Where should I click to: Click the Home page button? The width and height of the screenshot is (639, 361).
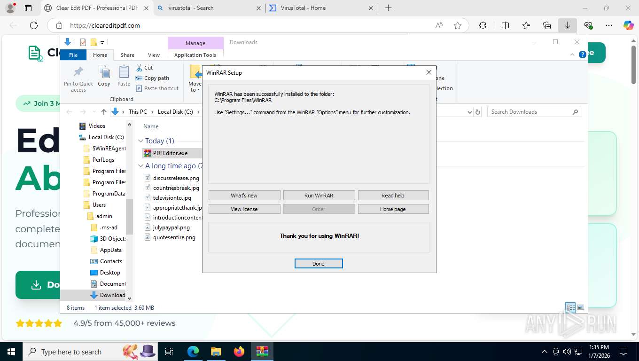(393, 209)
